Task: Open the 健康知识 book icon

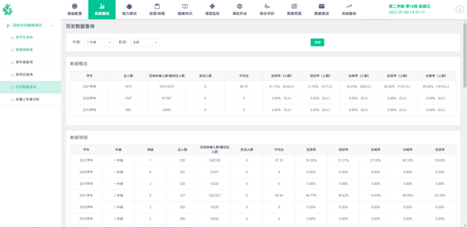Action: click(185, 6)
